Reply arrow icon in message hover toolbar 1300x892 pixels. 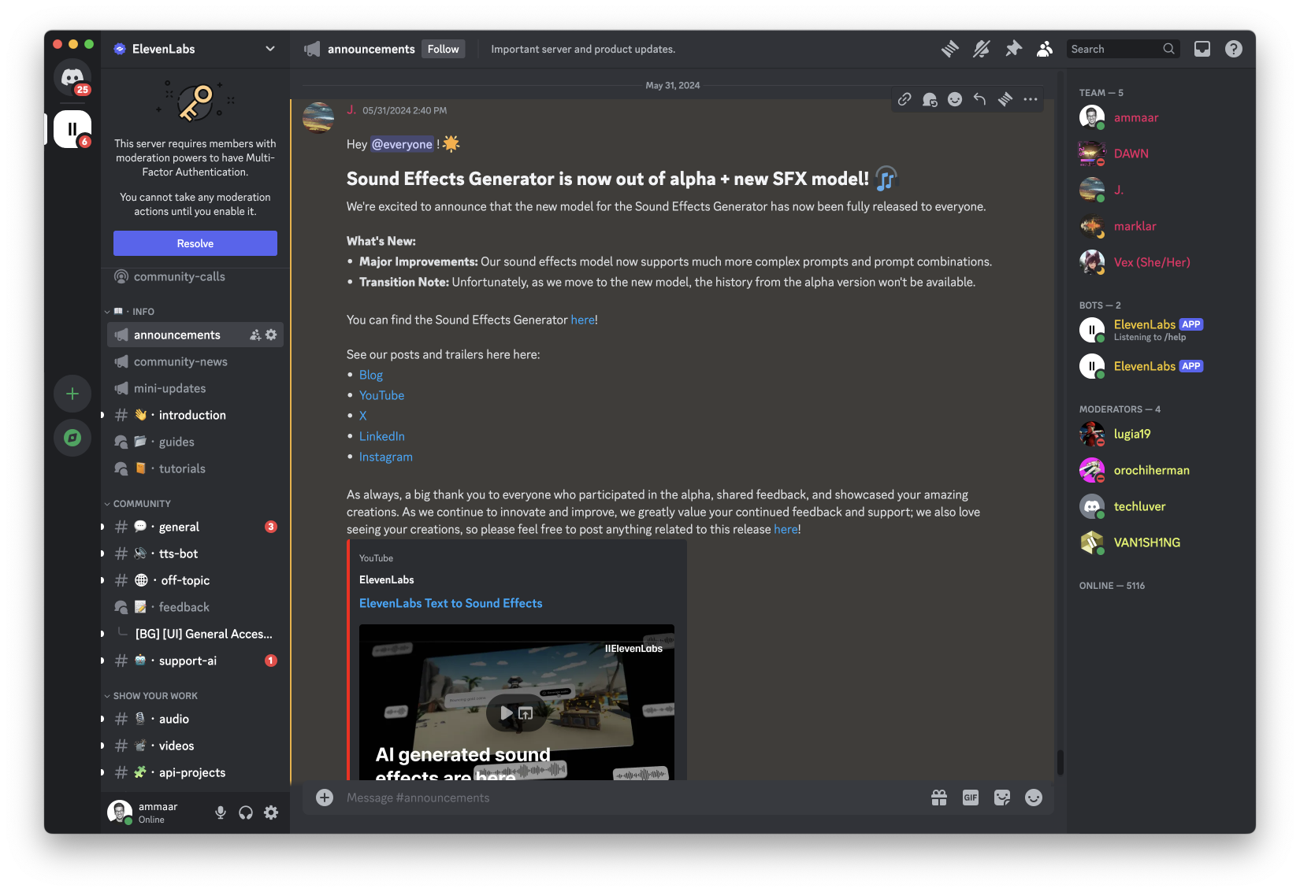[980, 99]
